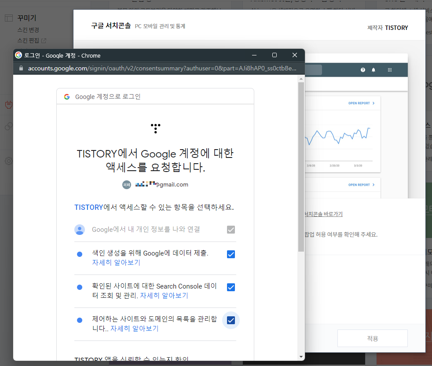Click the blue TISTORY link in permission heading
Screen dimensions: 432x366
[89, 207]
